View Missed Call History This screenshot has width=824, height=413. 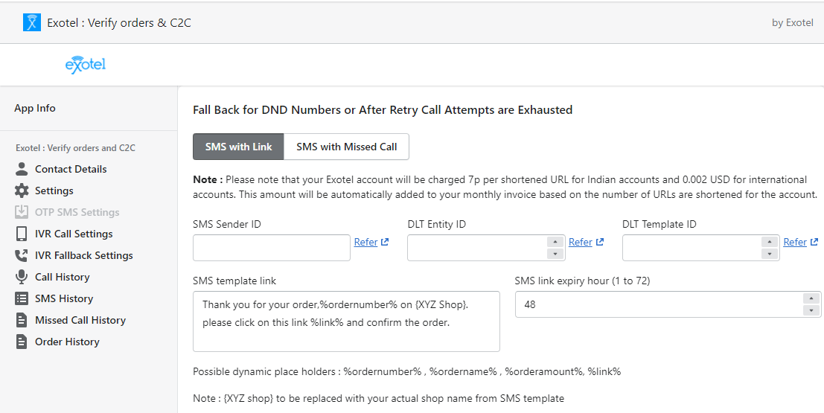(80, 320)
